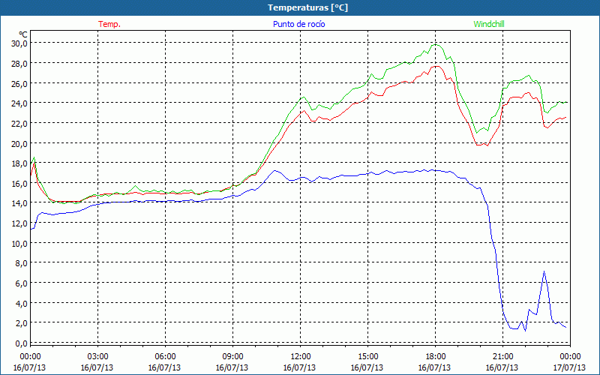Click the 'Temperaturas [°C]' chart title
The image size is (600, 375).
pos(308,7)
